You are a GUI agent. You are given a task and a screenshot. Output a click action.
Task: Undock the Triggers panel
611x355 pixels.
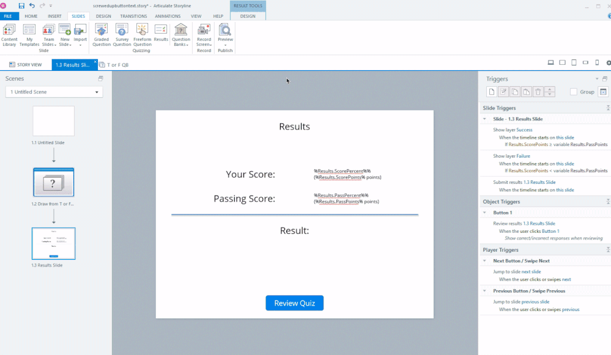point(605,79)
